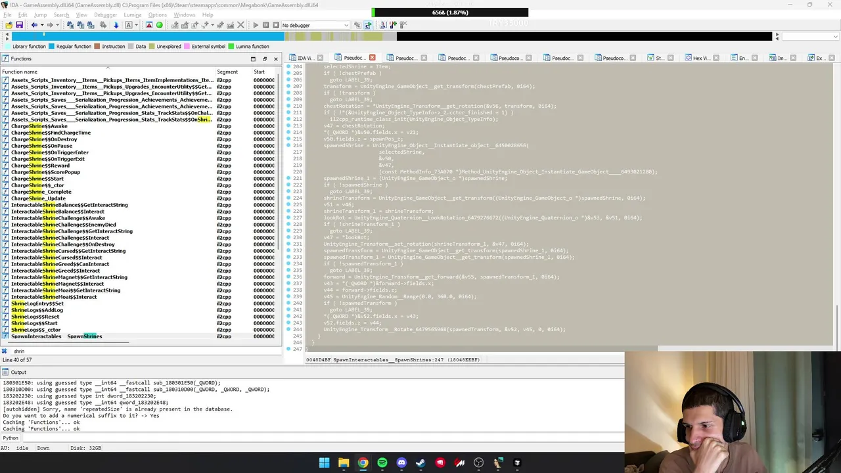Open Steam from the taskbar
Screen dimensions: 841x473
[420, 462]
